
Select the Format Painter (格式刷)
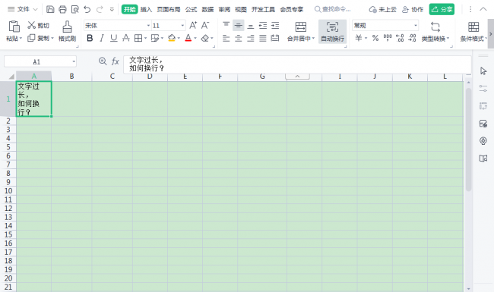[67, 31]
